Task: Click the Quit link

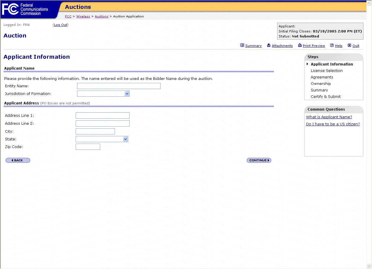Action: coord(356,46)
